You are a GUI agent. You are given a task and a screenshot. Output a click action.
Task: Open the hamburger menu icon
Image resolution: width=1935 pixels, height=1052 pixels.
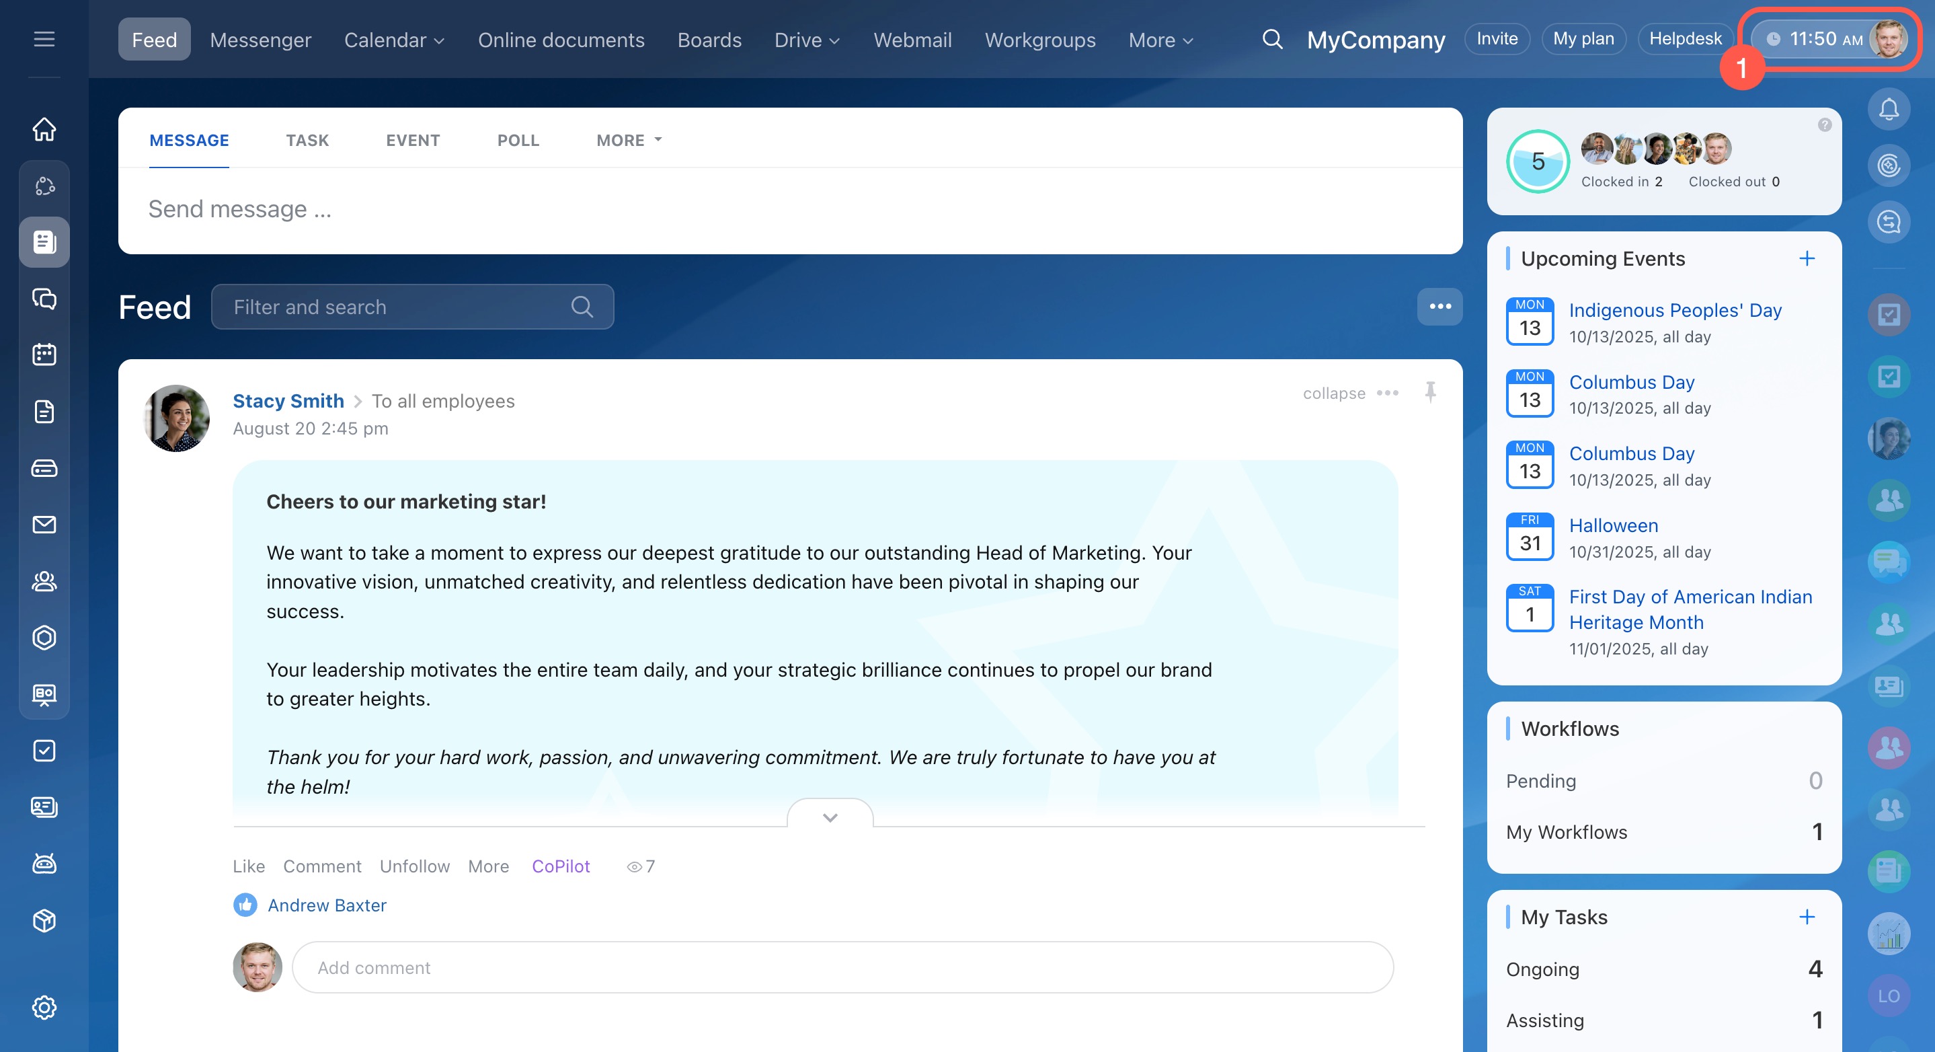pos(44,39)
